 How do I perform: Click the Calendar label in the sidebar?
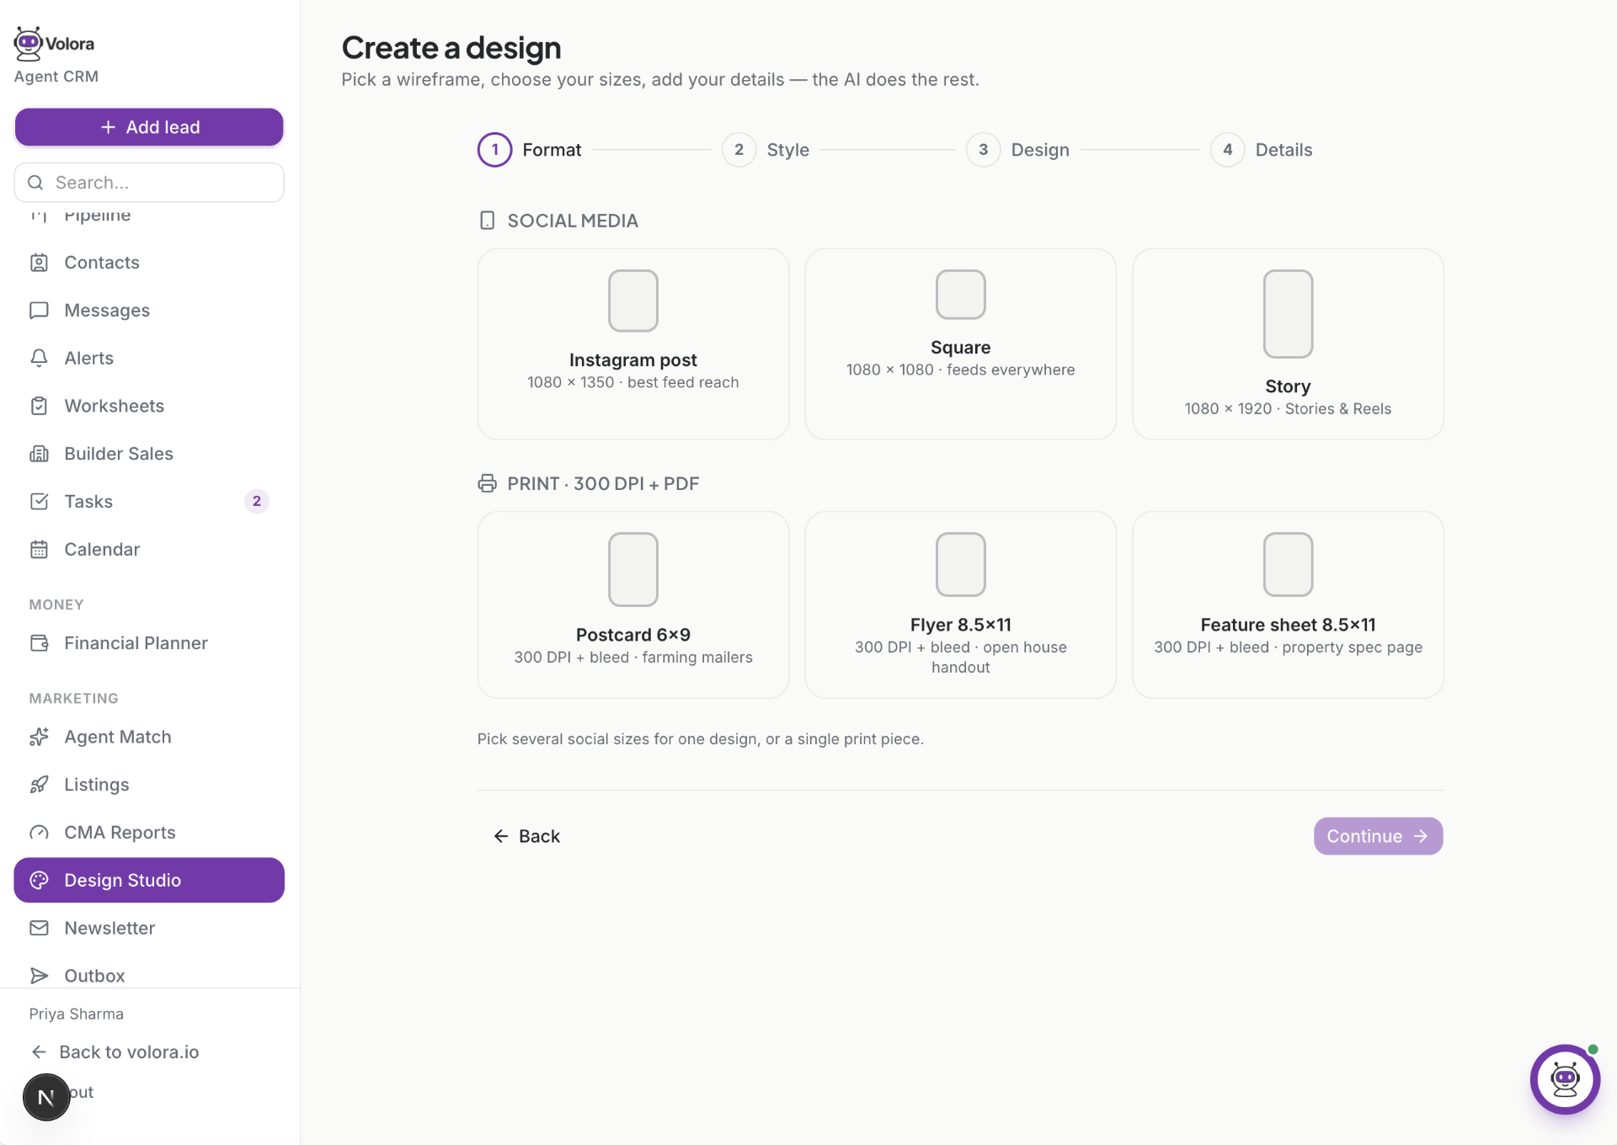tap(102, 550)
